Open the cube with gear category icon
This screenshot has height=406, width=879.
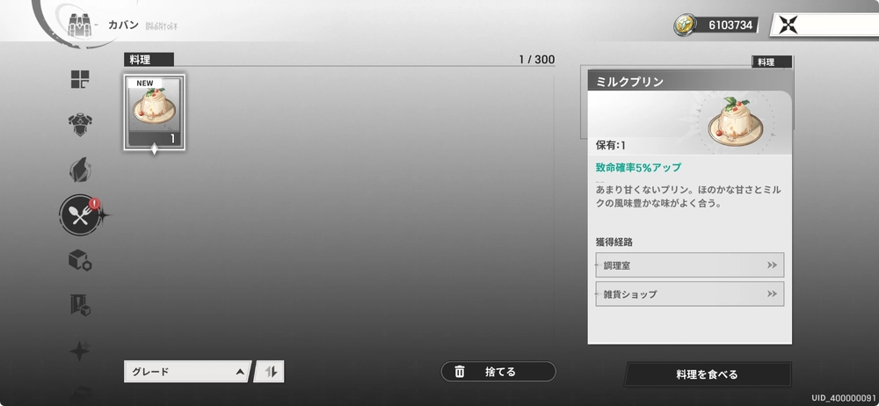point(80,260)
